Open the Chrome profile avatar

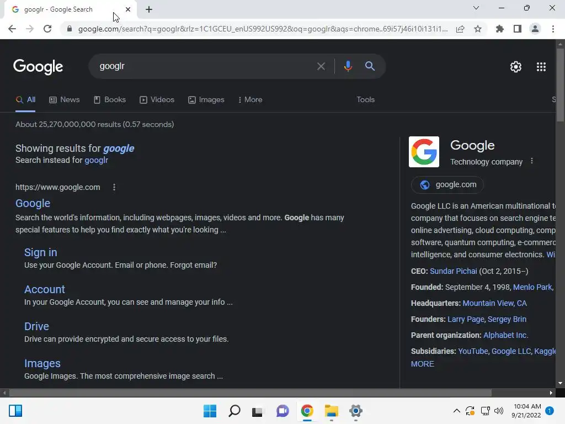(x=535, y=29)
